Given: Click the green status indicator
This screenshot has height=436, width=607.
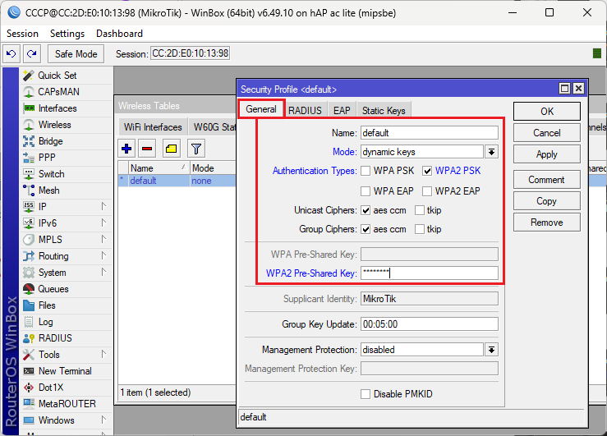Looking at the screenshot, I should click(x=597, y=53).
